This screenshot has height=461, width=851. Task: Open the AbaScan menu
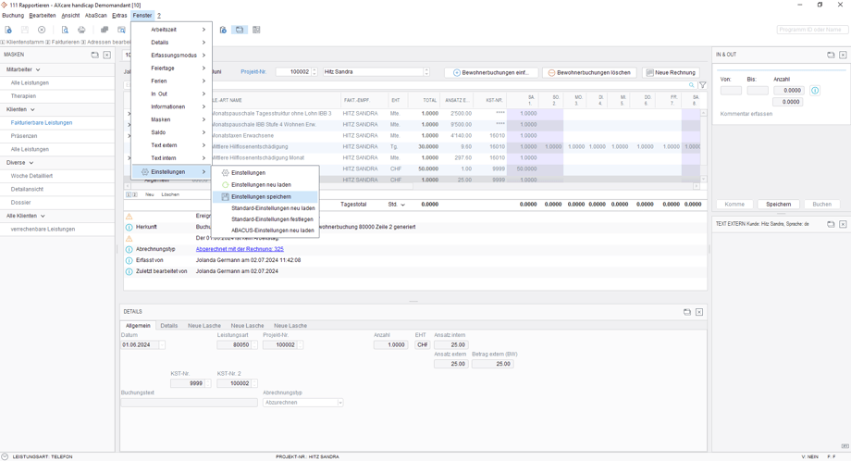point(95,16)
